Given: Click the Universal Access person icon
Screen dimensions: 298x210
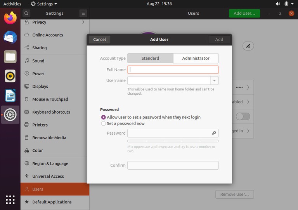Looking at the screenshot, I should [x=27, y=176].
